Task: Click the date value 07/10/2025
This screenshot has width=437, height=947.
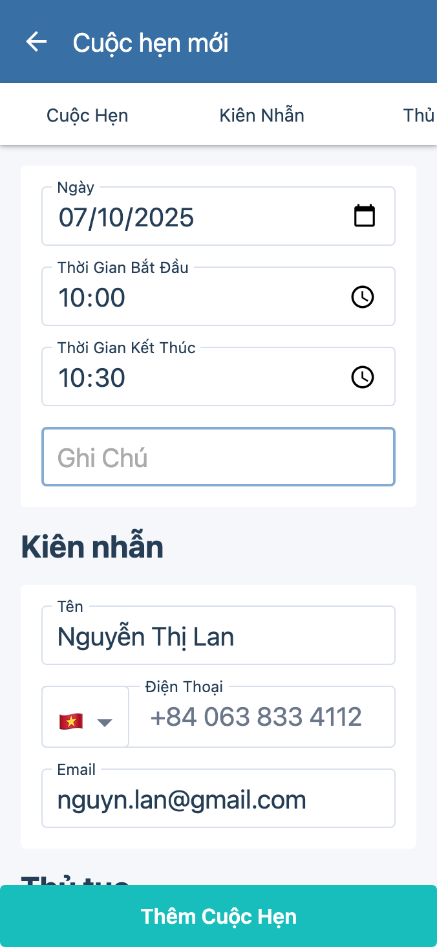Action: click(x=127, y=217)
